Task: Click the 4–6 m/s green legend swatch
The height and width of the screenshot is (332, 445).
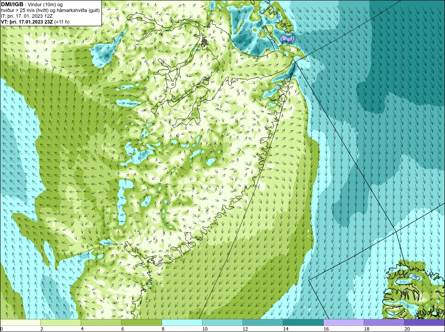Action: click(x=101, y=323)
